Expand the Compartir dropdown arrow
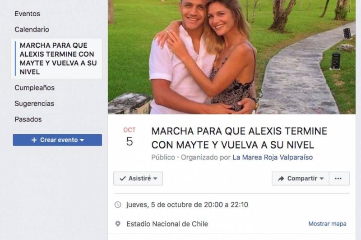 322,179
